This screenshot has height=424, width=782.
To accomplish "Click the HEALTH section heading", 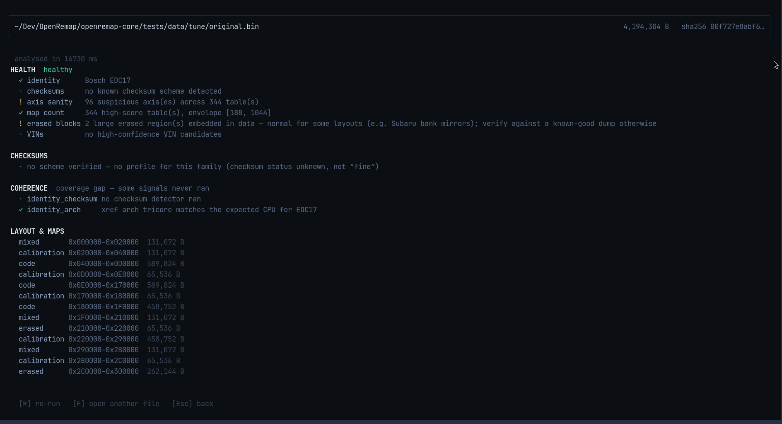I will (x=23, y=70).
